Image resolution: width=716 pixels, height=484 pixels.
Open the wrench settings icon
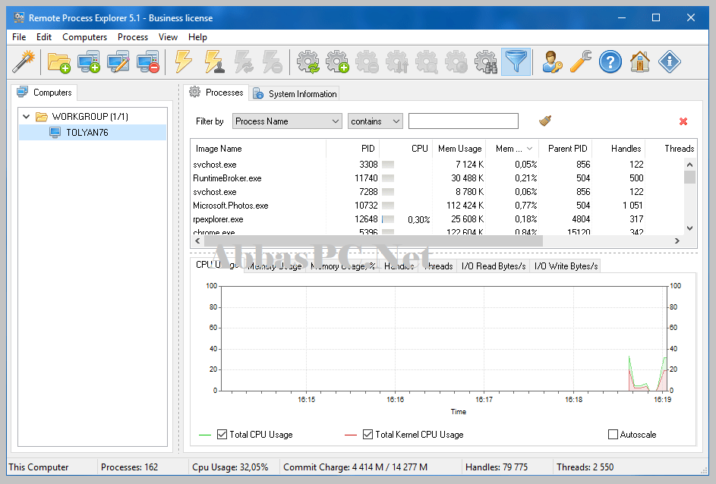(581, 61)
